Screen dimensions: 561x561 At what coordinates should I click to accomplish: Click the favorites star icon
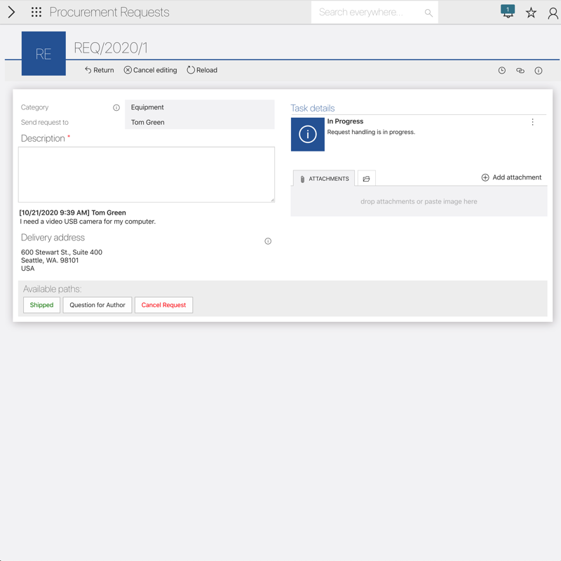click(x=531, y=13)
